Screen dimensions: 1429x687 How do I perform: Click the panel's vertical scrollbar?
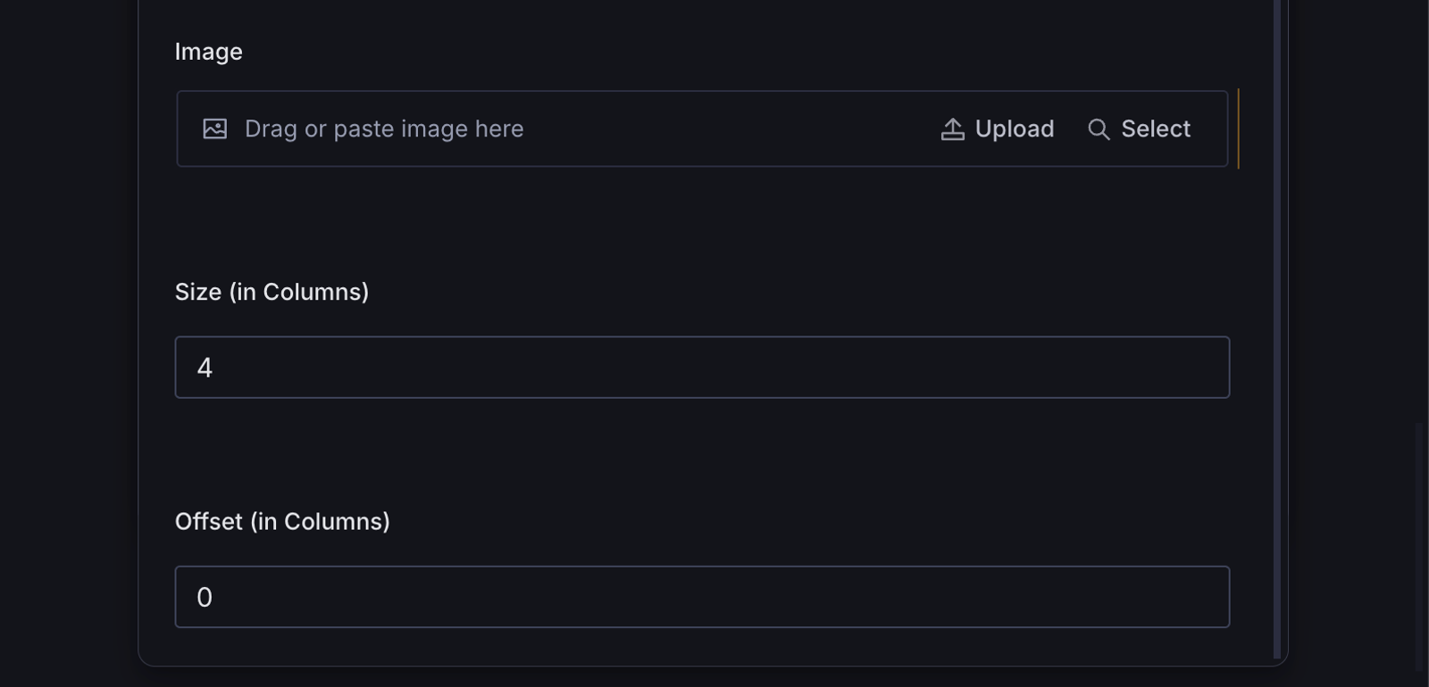click(1277, 330)
